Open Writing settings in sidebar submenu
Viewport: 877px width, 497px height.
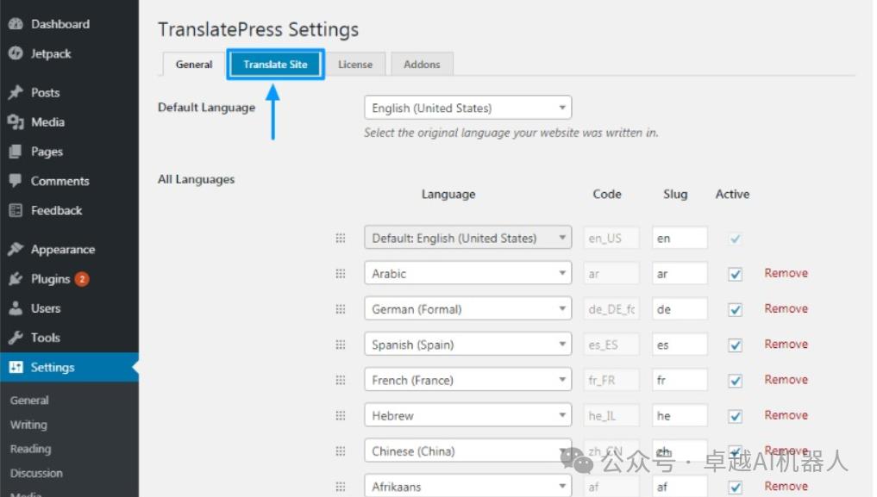tap(28, 425)
